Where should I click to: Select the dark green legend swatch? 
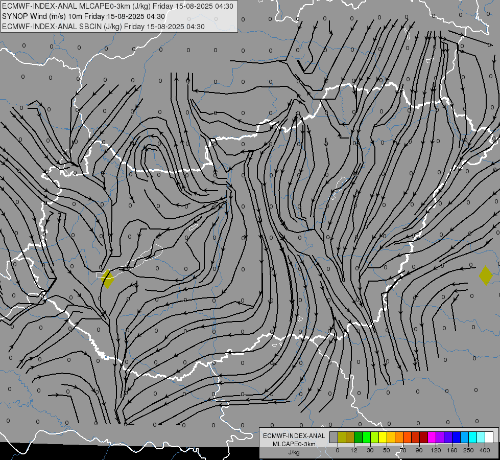[x=359, y=438]
